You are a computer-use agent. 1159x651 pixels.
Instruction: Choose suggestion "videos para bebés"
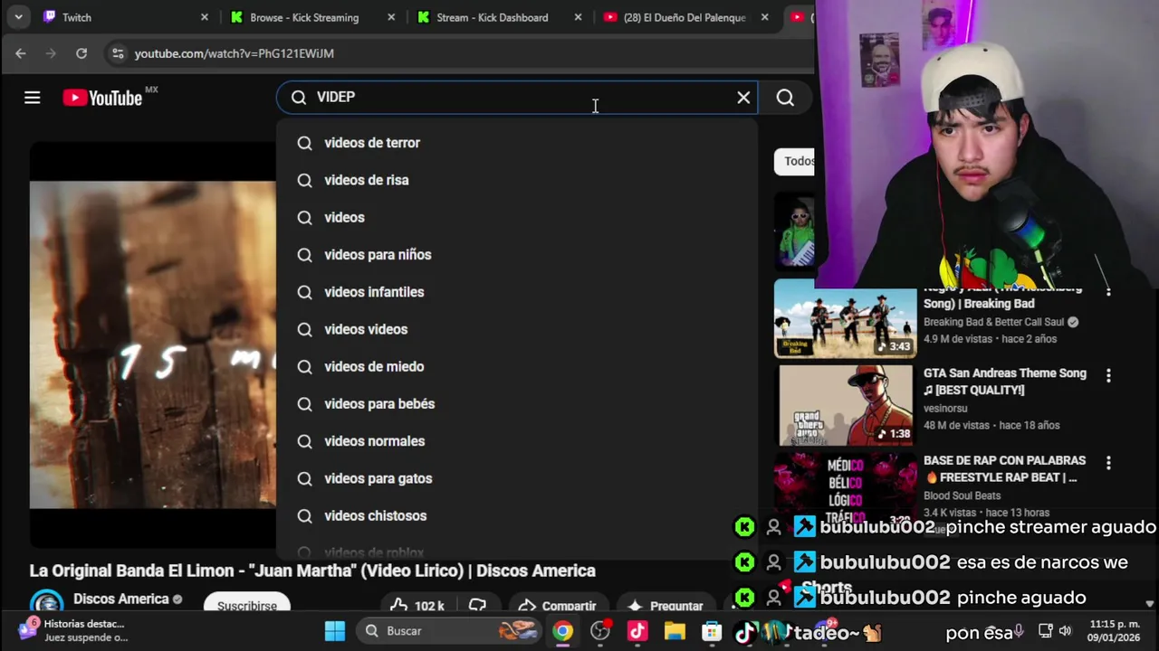coord(517,404)
